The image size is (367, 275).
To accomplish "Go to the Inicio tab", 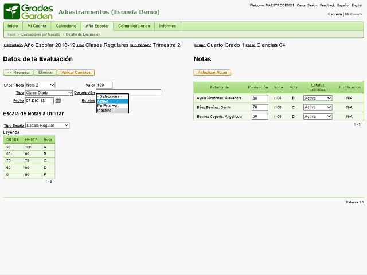I will tap(13, 26).
